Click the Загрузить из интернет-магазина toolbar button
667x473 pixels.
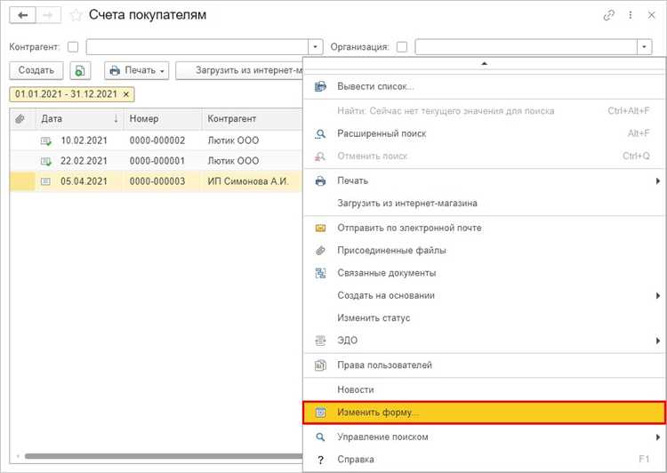point(239,70)
